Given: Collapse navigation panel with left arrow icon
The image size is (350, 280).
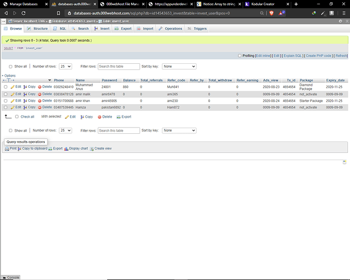Looking at the screenshot, I should [3, 21].
